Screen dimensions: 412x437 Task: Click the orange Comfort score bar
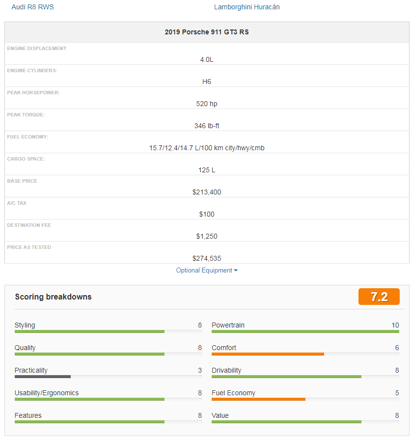click(268, 354)
